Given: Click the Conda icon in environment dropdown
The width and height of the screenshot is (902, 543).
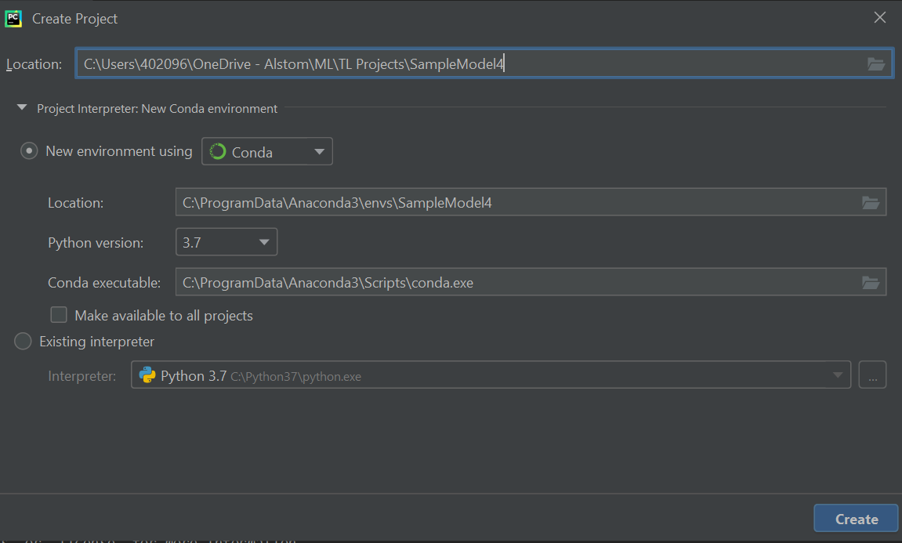Looking at the screenshot, I should coord(217,151).
